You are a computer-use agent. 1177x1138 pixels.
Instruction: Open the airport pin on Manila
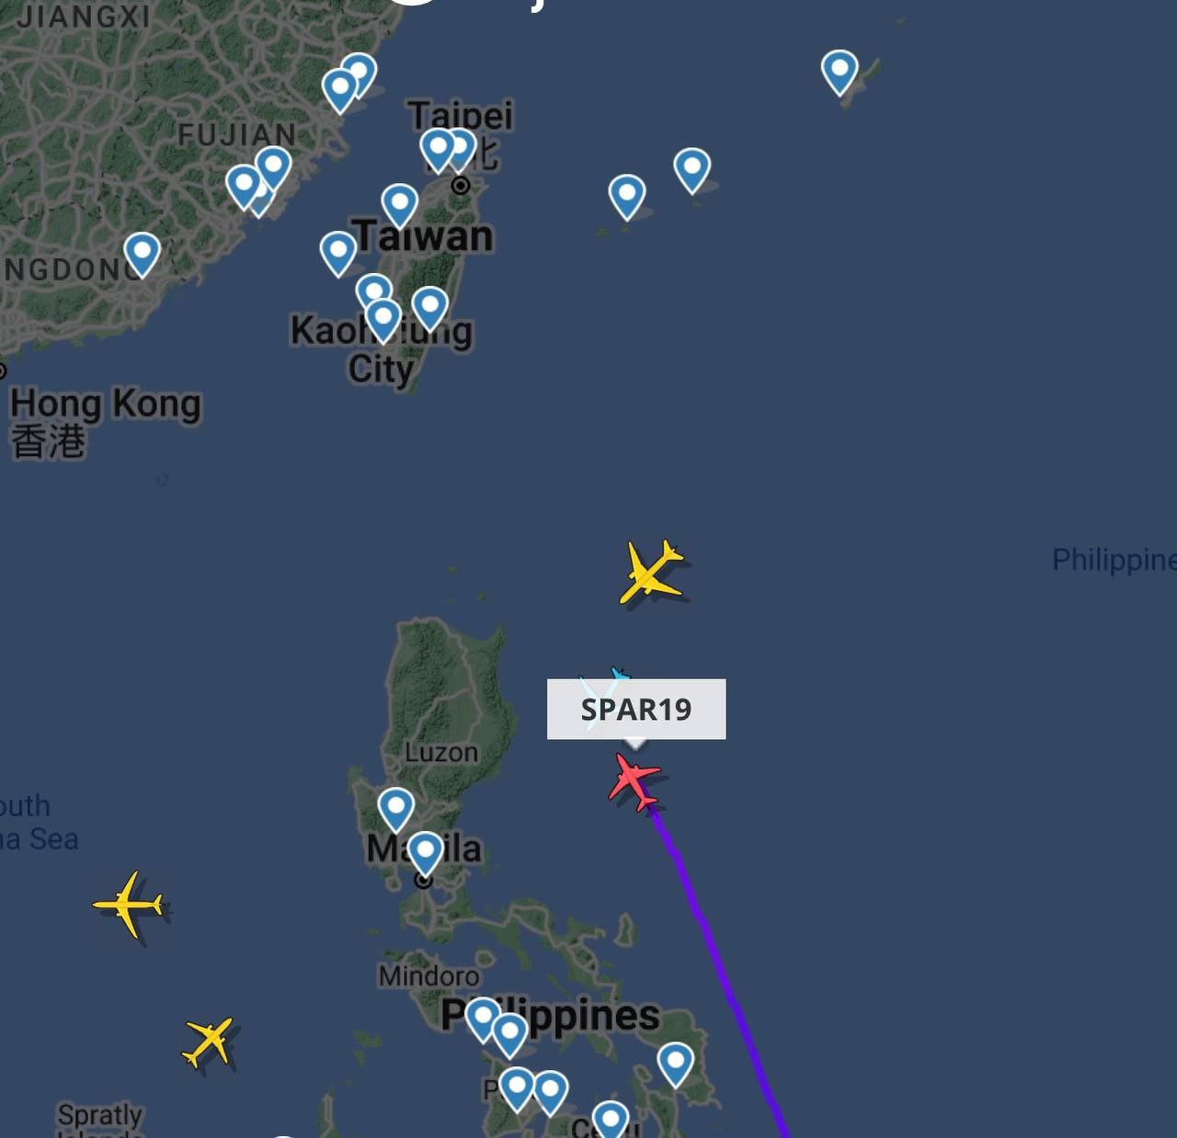tap(426, 854)
